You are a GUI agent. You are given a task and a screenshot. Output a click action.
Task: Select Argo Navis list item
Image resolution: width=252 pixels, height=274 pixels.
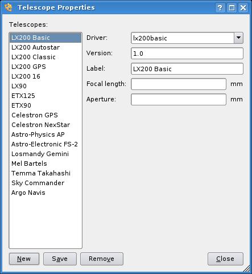(x=46, y=193)
